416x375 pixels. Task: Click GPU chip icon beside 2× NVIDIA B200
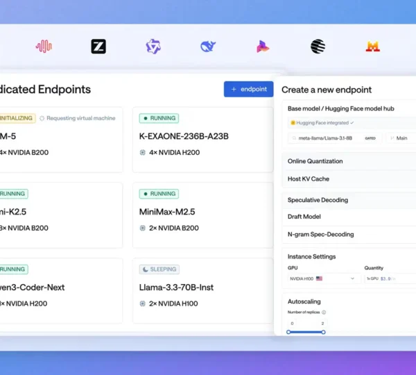142,228
